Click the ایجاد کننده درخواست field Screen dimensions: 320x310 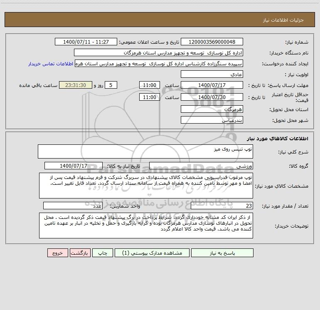pos(159,63)
